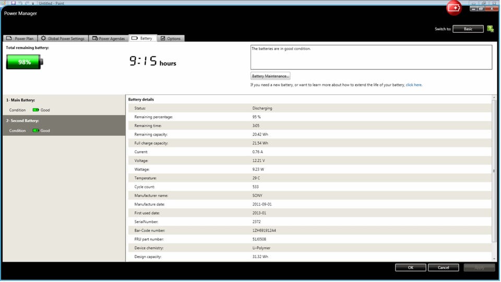Open Battery Maintenance dialog
Screen dimensions: 501x282
[270, 76]
